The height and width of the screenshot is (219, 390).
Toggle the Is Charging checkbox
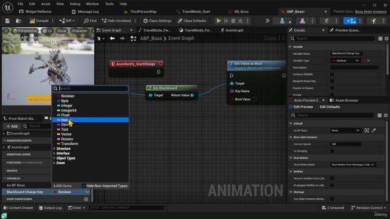[x=332, y=151]
